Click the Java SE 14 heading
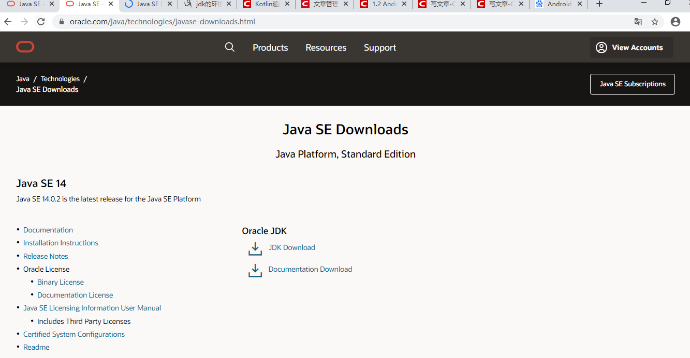This screenshot has height=358, width=690. tap(41, 183)
